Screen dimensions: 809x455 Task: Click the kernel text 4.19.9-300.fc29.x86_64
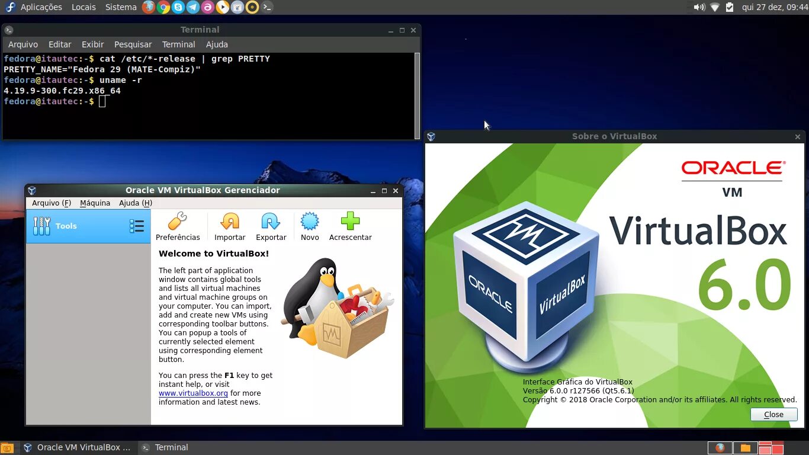tap(62, 91)
